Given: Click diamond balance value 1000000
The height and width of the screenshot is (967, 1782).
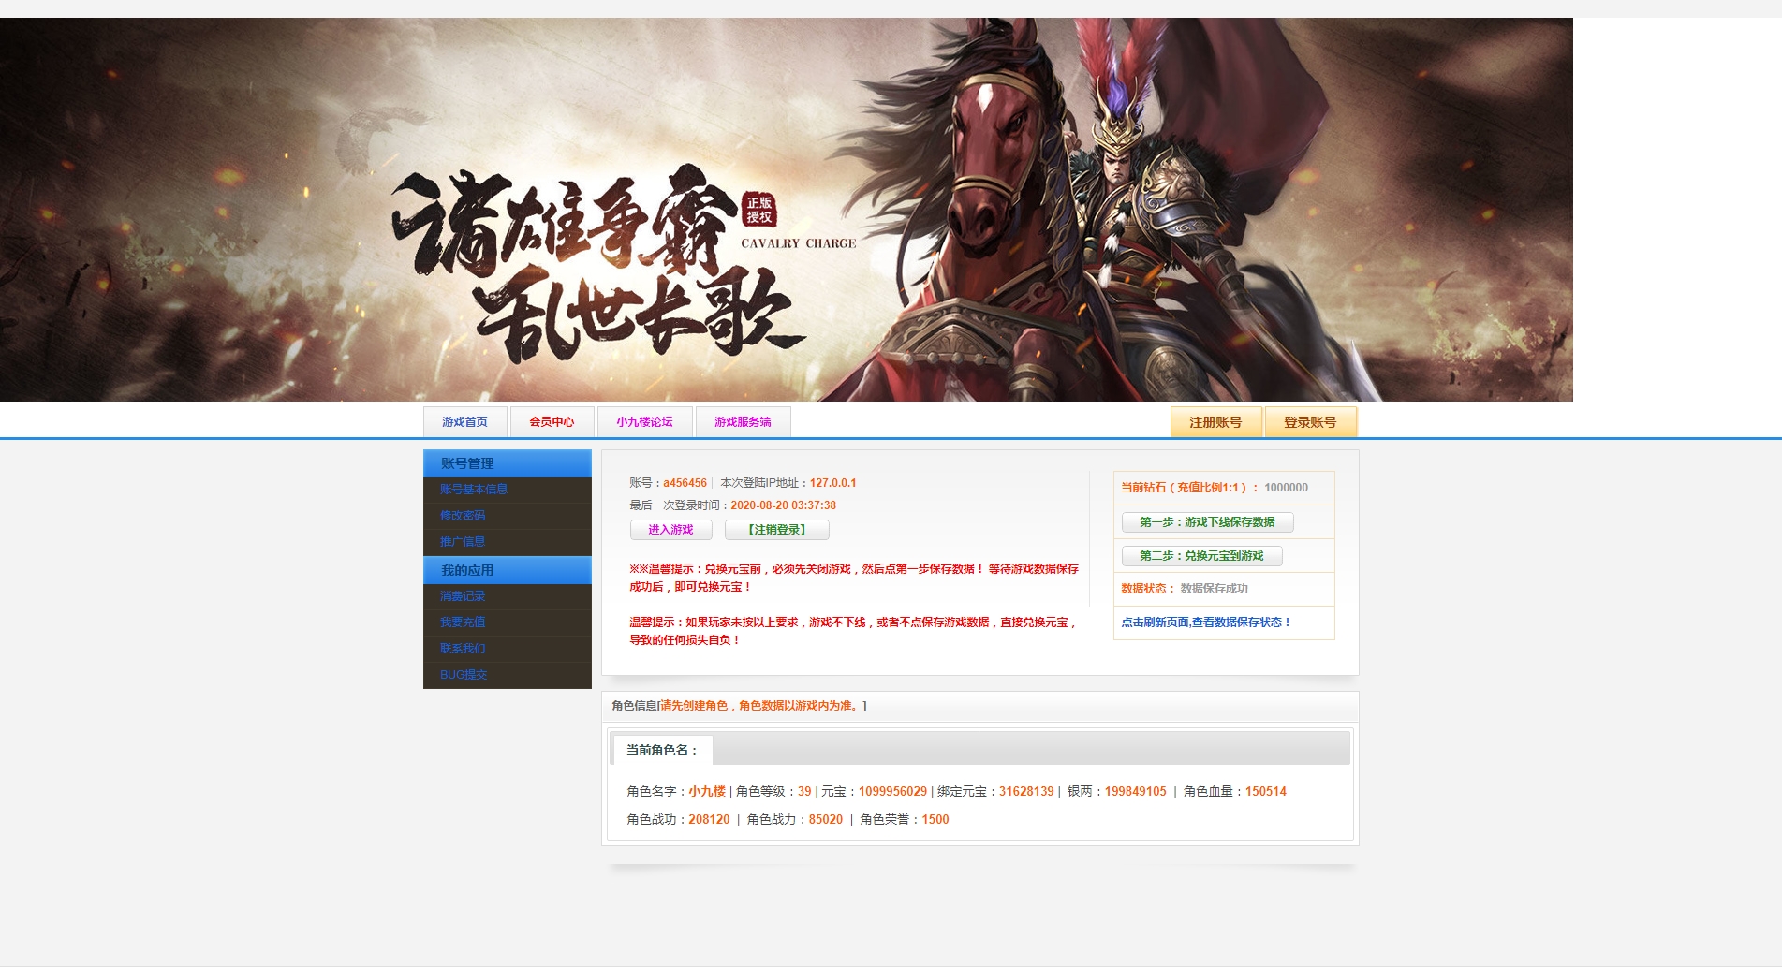Looking at the screenshot, I should point(1287,488).
